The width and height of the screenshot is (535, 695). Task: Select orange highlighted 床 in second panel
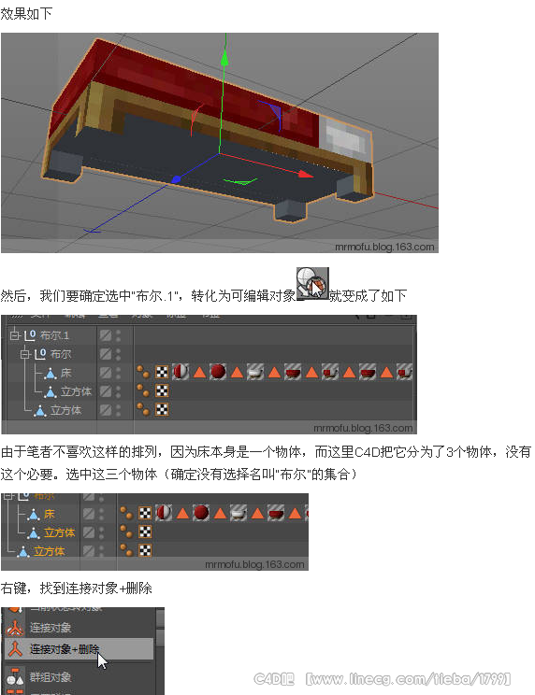(x=49, y=514)
